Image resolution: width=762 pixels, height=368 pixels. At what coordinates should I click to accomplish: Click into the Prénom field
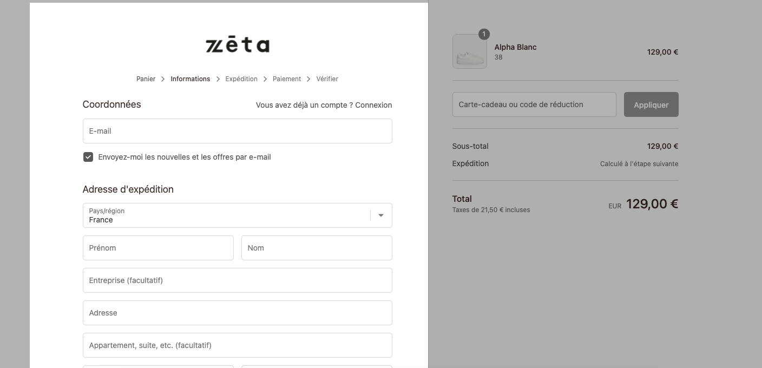click(158, 248)
